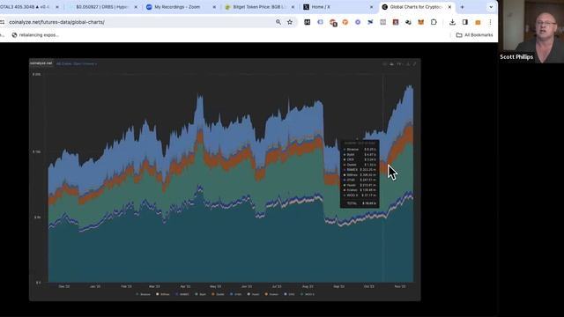This screenshot has width=564, height=317.
Task: Bookmark this page with the star icon
Action: (x=290, y=22)
